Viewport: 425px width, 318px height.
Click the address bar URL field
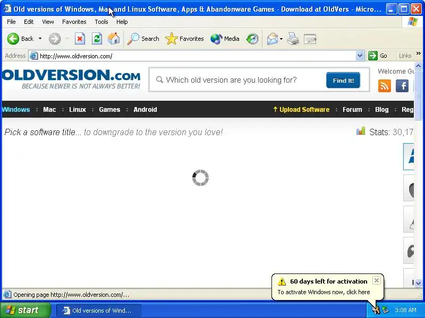click(197, 56)
